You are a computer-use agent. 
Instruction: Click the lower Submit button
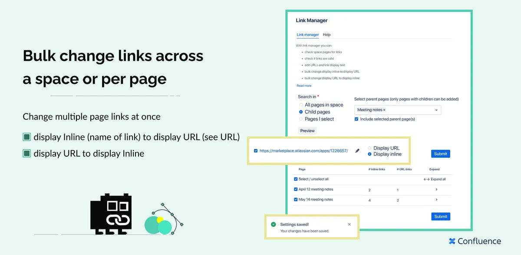pyautogui.click(x=441, y=216)
